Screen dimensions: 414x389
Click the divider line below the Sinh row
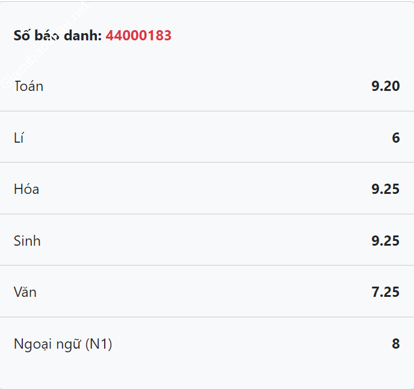pyautogui.click(x=207, y=265)
